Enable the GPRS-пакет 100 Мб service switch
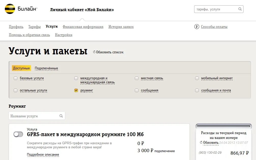Viewport: 256px width, 160px height. [x=18, y=134]
